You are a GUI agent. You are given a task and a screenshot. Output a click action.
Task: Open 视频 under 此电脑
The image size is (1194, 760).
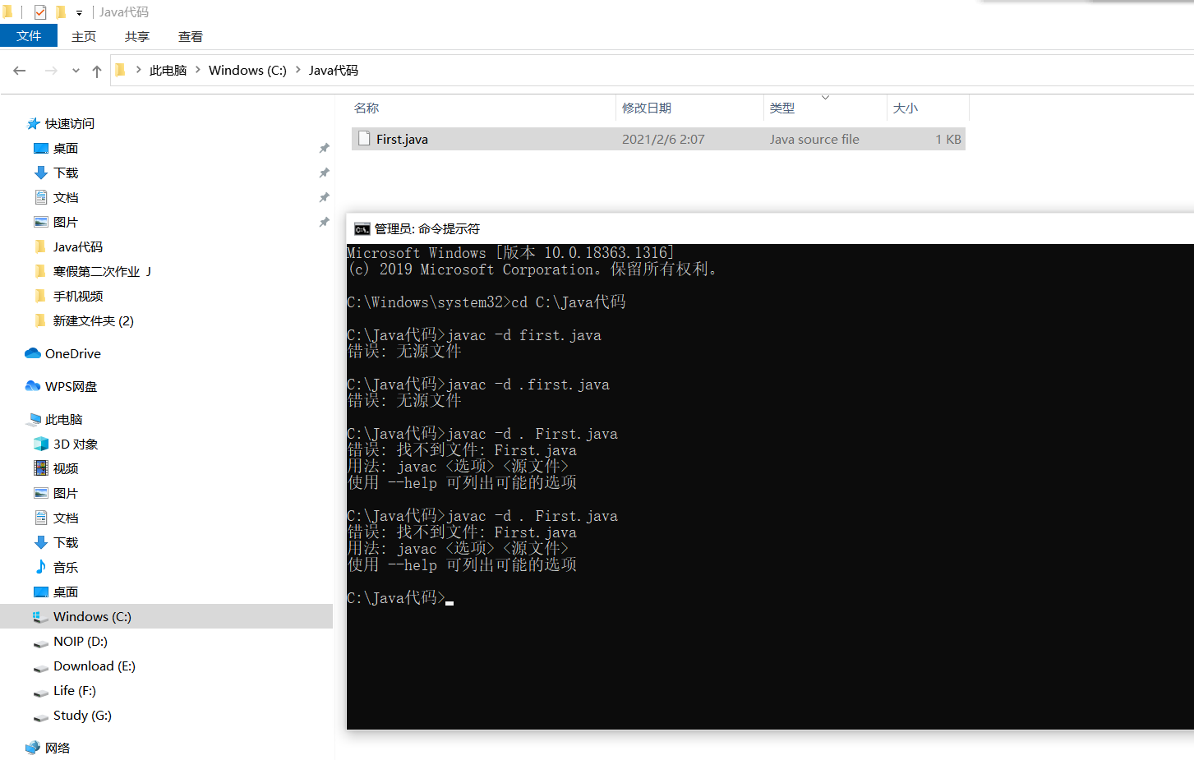pos(66,468)
